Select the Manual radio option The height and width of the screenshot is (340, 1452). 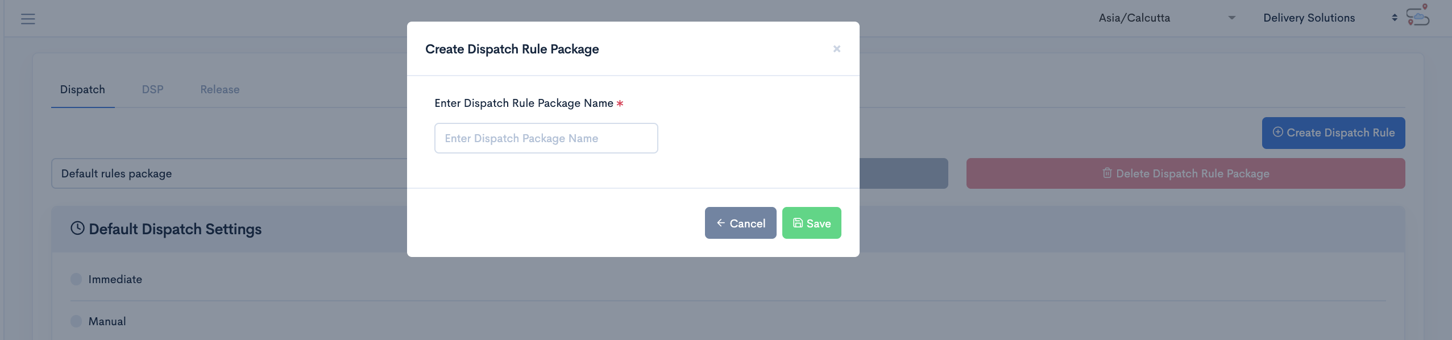pyautogui.click(x=76, y=321)
